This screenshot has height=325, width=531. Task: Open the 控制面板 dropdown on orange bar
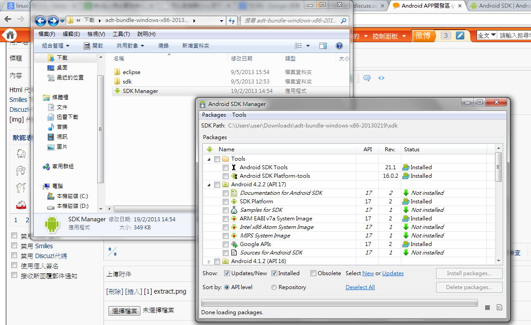[x=389, y=36]
